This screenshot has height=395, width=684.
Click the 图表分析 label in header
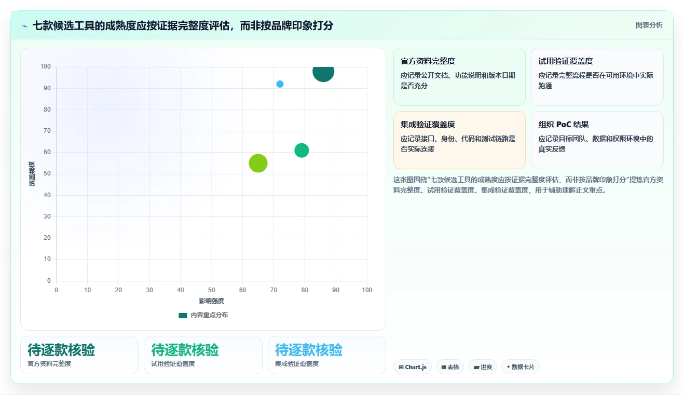tap(649, 25)
